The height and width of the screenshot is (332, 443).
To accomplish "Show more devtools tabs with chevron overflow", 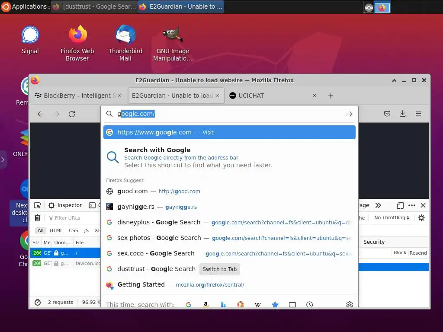I will [378, 205].
